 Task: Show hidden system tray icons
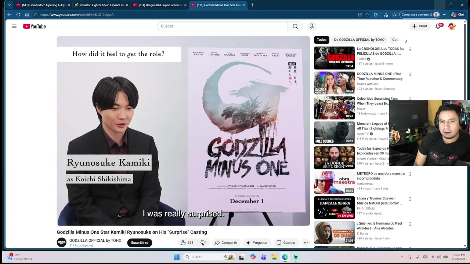(x=402, y=257)
